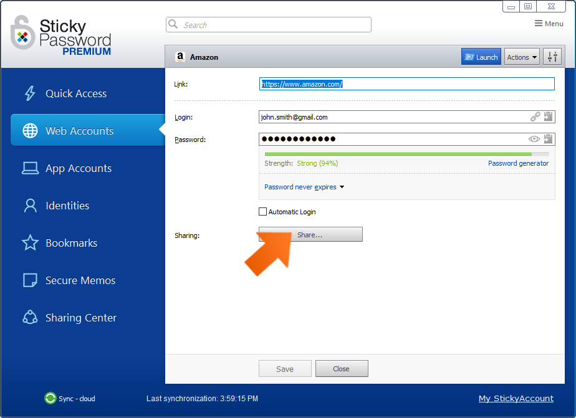Open the Password generator link
The height and width of the screenshot is (418, 576).
pos(518,163)
